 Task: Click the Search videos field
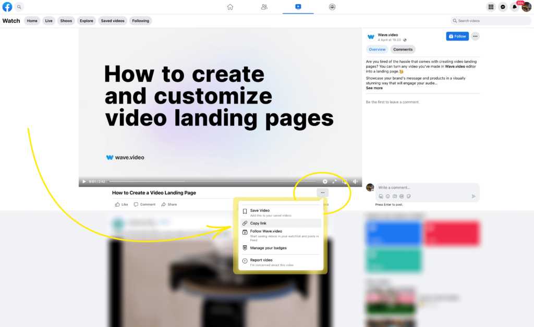(491, 21)
